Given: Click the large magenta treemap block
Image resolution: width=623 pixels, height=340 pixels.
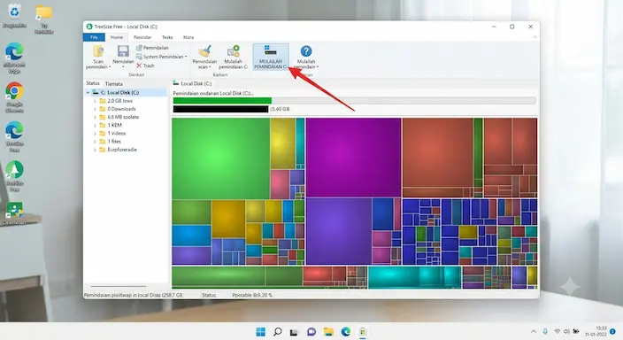Looking at the screenshot, I should tap(353, 157).
